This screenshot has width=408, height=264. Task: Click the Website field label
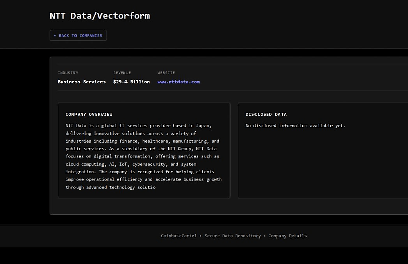166,73
